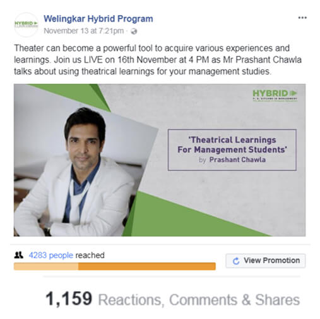Open the November 13 at 7:21pm timestamp
This screenshot has height=319, width=320.
tap(84, 31)
